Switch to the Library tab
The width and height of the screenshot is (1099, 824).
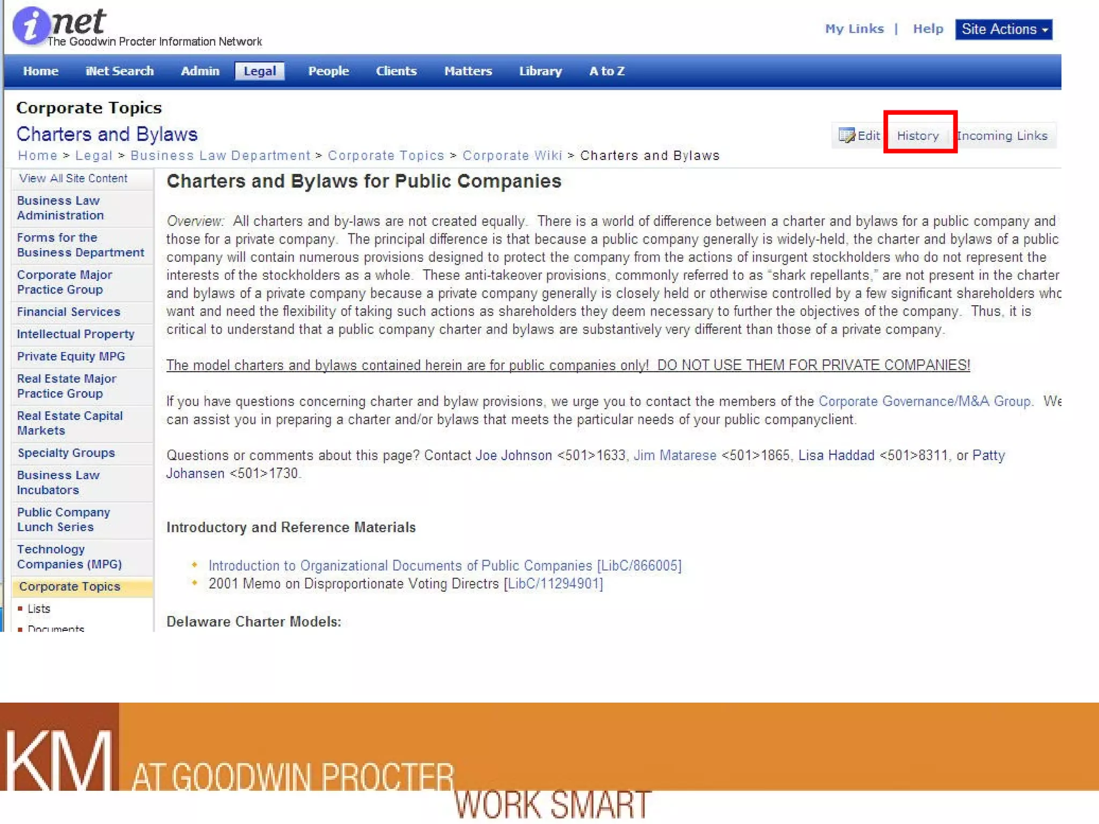(540, 71)
